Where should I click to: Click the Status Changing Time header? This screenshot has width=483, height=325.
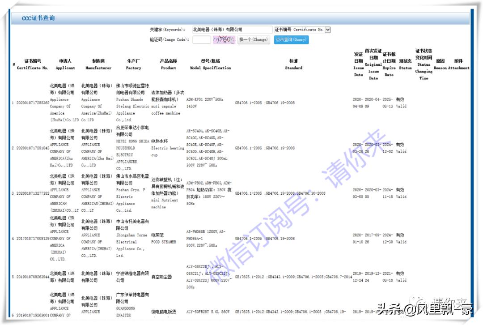(424, 64)
